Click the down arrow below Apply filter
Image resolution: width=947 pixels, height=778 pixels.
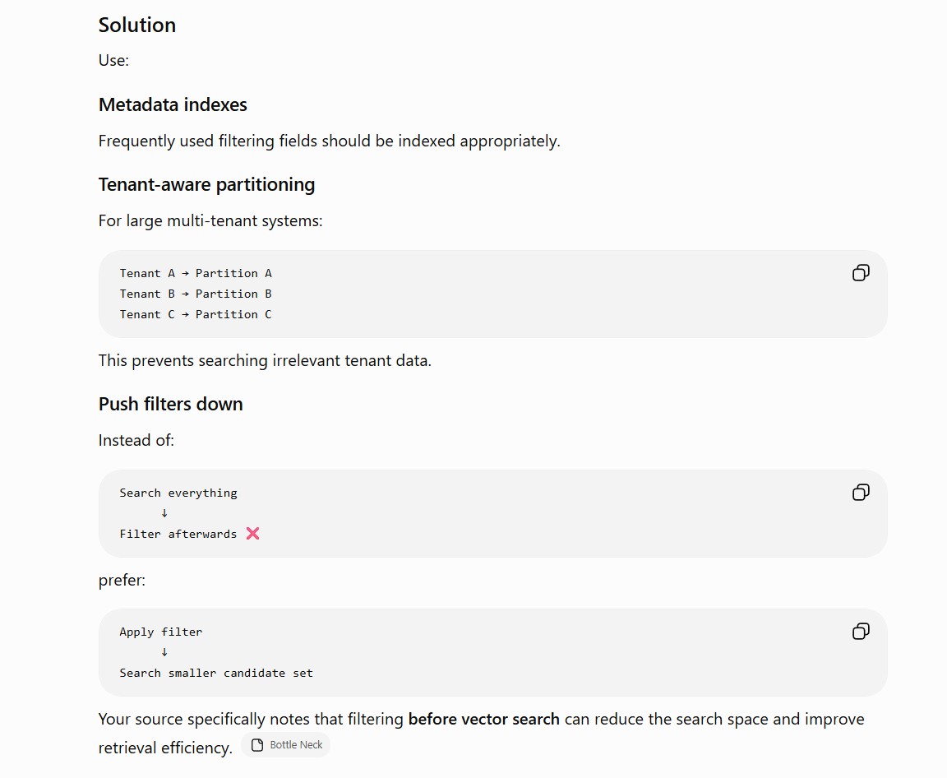[x=164, y=651]
